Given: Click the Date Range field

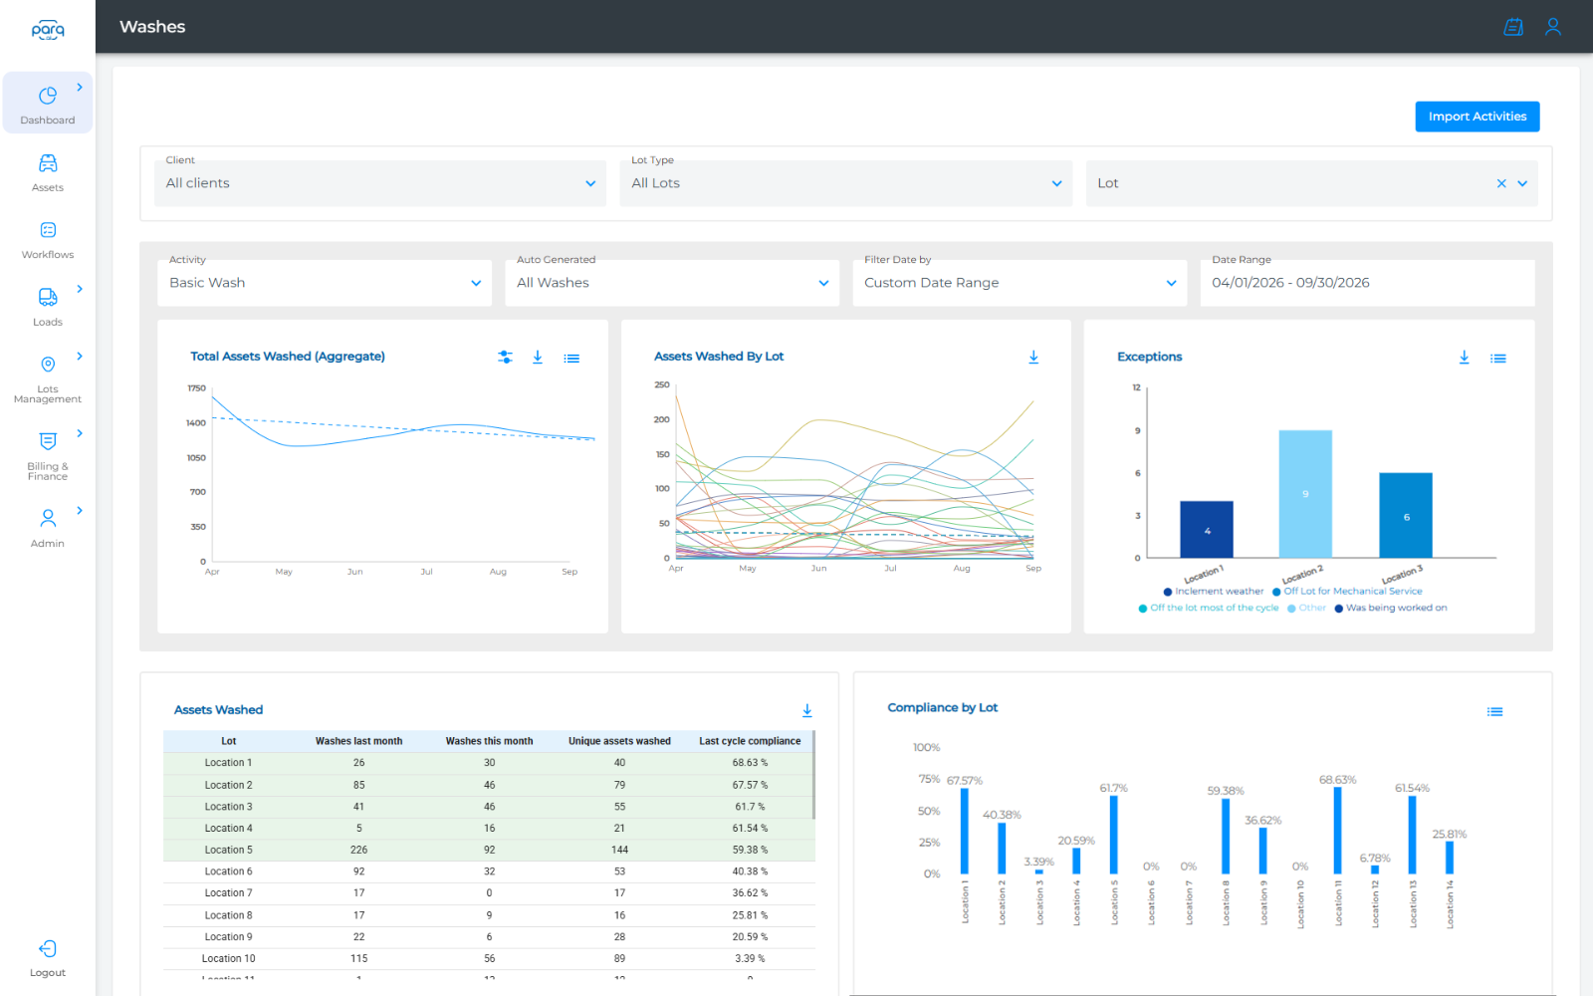Looking at the screenshot, I should pos(1367,283).
